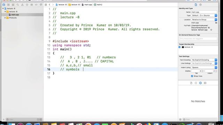This screenshot has width=223, height=125.
Task: Open the Debug navigator icon
Action: (x=32, y=5)
